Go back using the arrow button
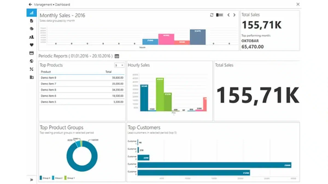This screenshot has width=328, height=184. [30, 4]
